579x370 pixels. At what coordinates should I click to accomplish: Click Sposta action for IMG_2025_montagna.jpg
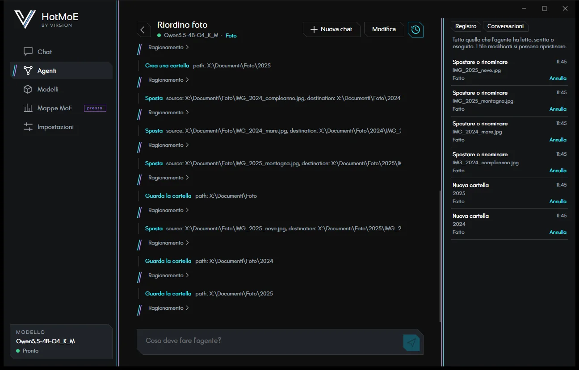pos(273,163)
